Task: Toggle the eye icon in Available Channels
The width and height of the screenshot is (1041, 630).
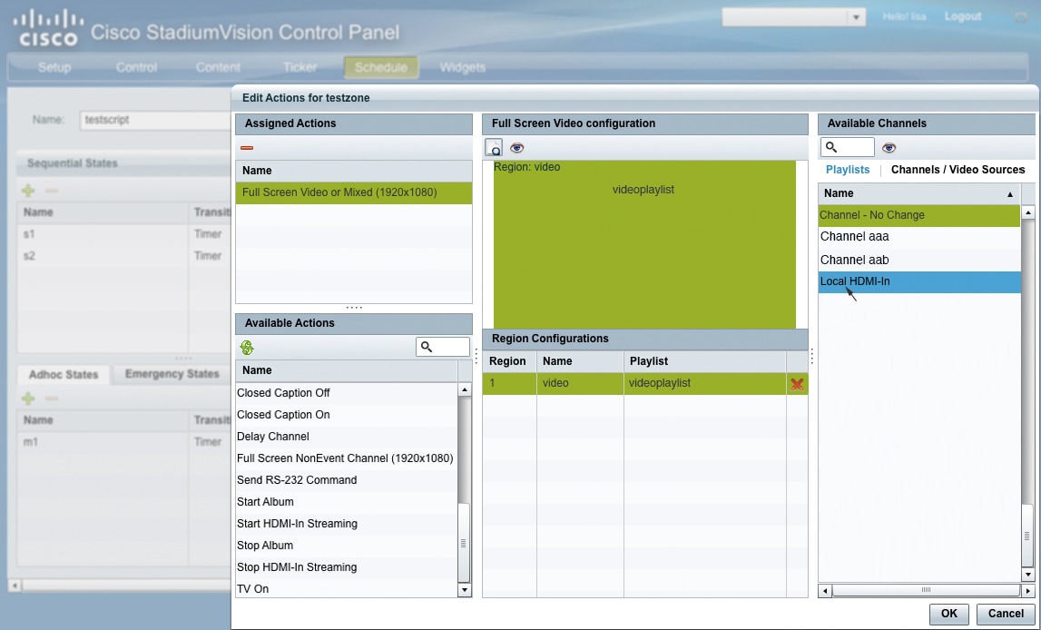Action: [889, 147]
